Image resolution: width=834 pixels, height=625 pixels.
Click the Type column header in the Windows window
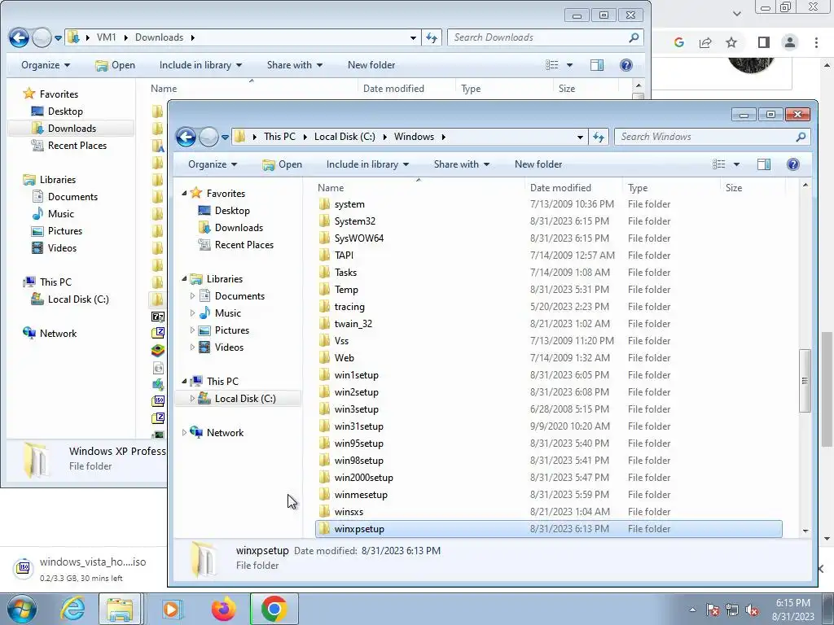tap(671, 188)
